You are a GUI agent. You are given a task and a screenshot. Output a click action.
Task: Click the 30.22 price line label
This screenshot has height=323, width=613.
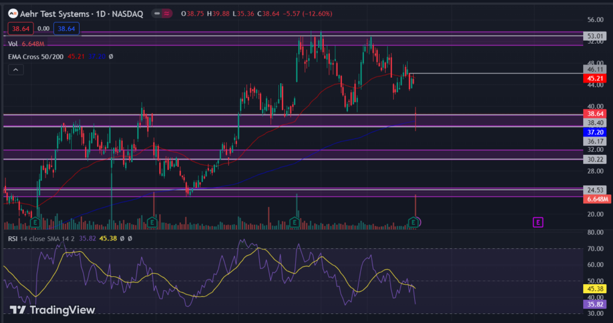594,159
